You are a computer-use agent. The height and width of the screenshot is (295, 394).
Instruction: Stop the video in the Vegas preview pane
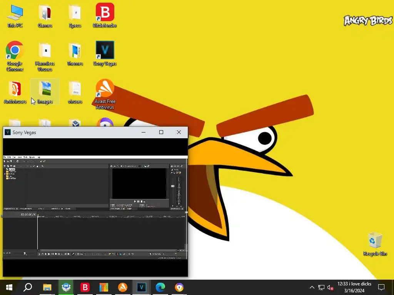pyautogui.click(x=142, y=201)
